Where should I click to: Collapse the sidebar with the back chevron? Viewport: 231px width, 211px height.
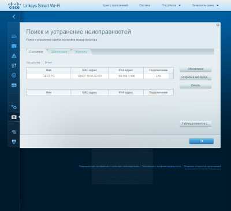pyautogui.click(x=14, y=17)
